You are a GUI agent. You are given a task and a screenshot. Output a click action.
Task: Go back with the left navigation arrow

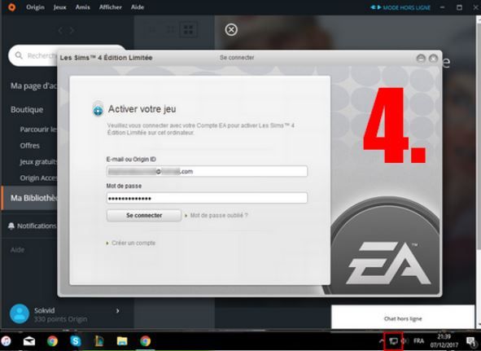tap(61, 30)
